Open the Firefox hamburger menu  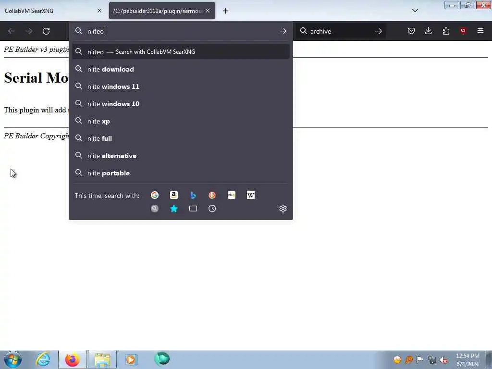click(480, 31)
